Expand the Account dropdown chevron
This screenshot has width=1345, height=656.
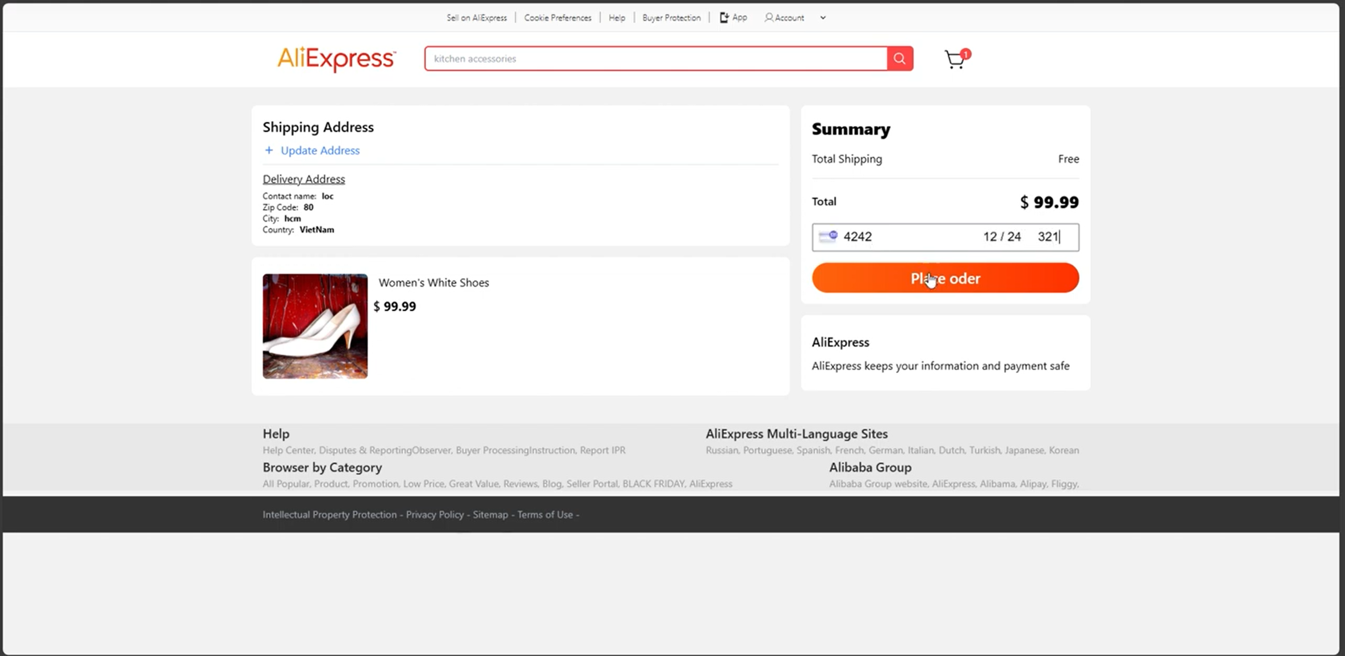(823, 18)
